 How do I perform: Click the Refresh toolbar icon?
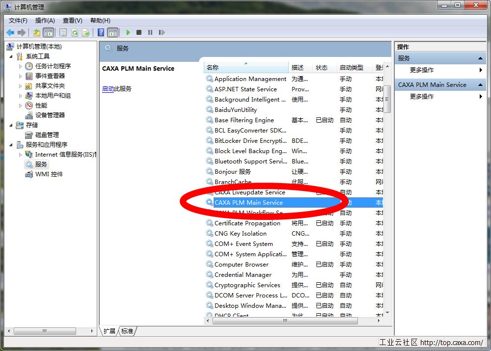(75, 32)
